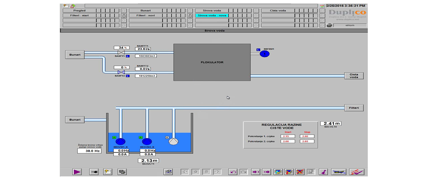Screen dimensions: 427x180
Task: Click the first icon in top-left corner
Action: click(x=66, y=6)
